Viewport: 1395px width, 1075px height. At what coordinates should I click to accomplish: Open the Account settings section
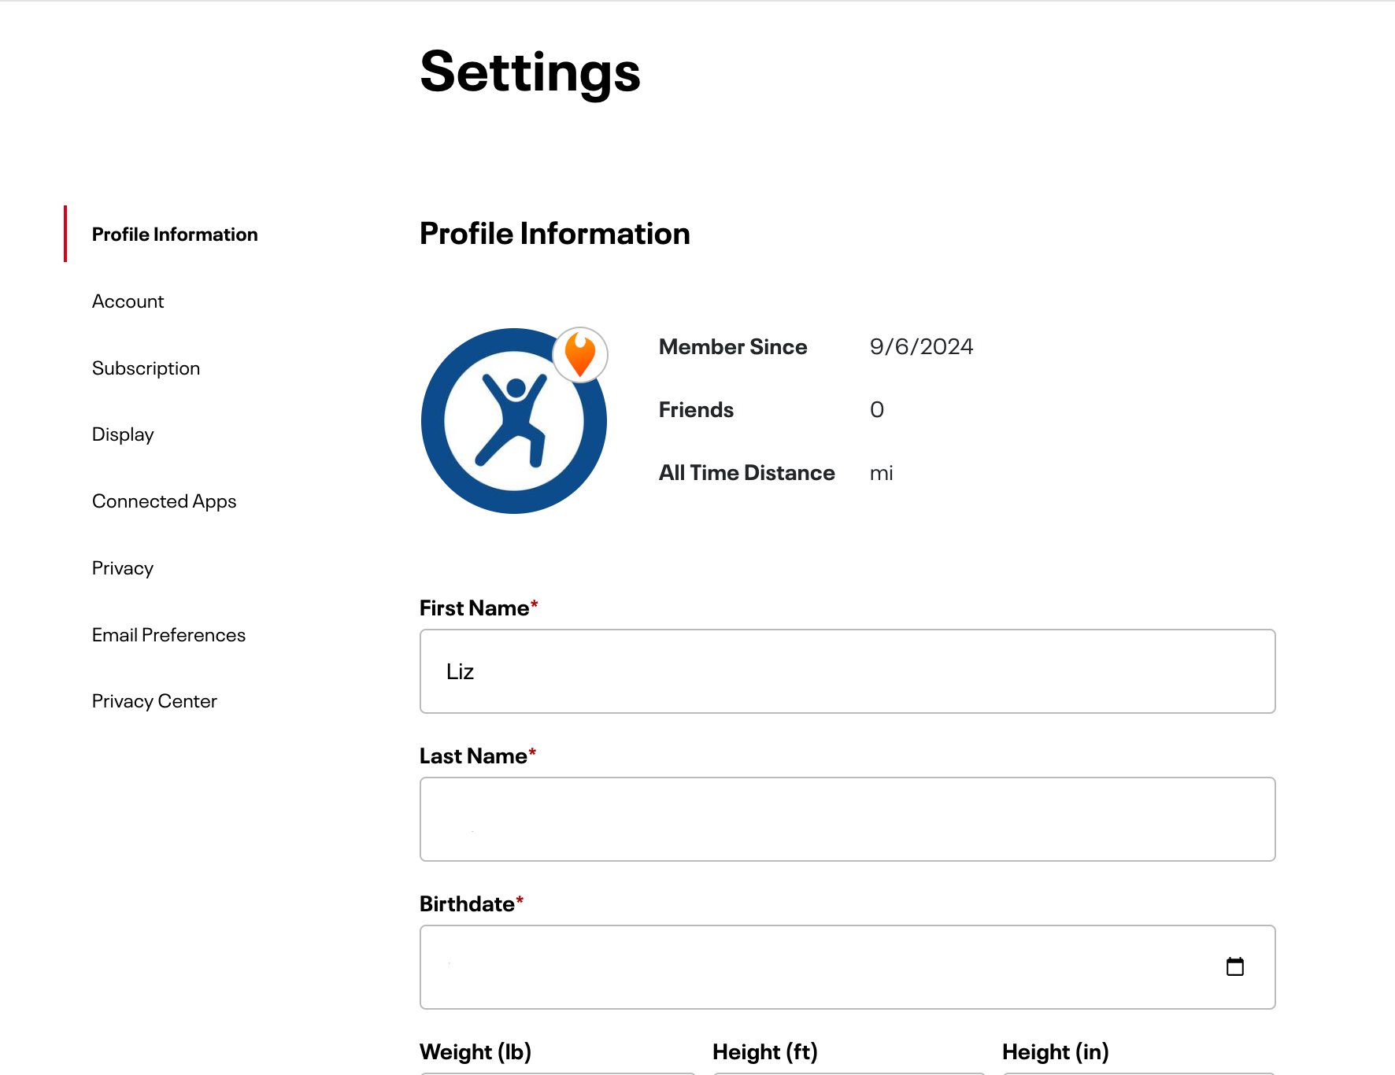coord(128,301)
